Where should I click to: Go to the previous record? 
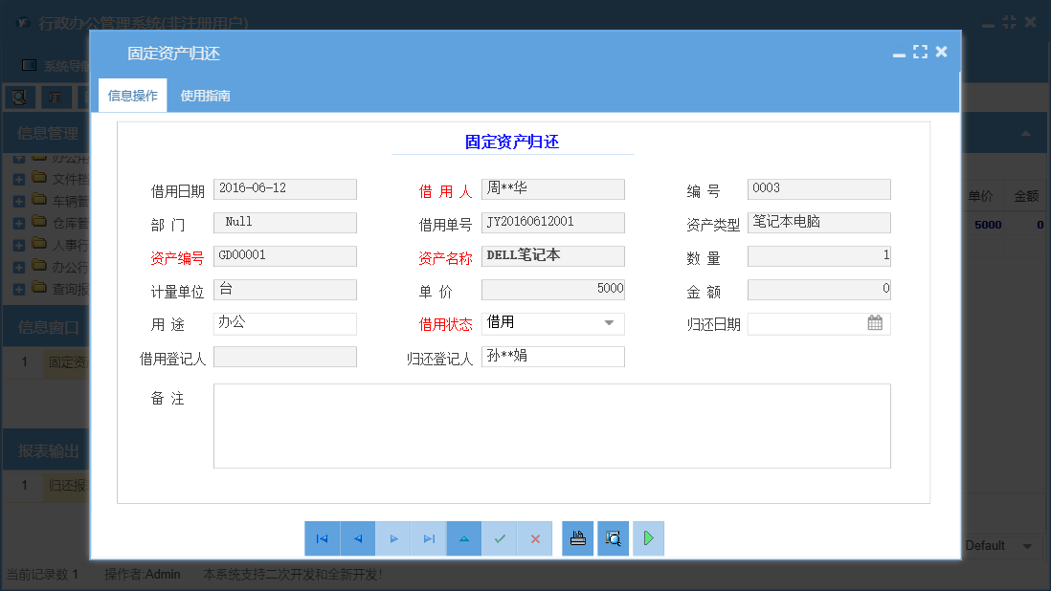click(358, 538)
